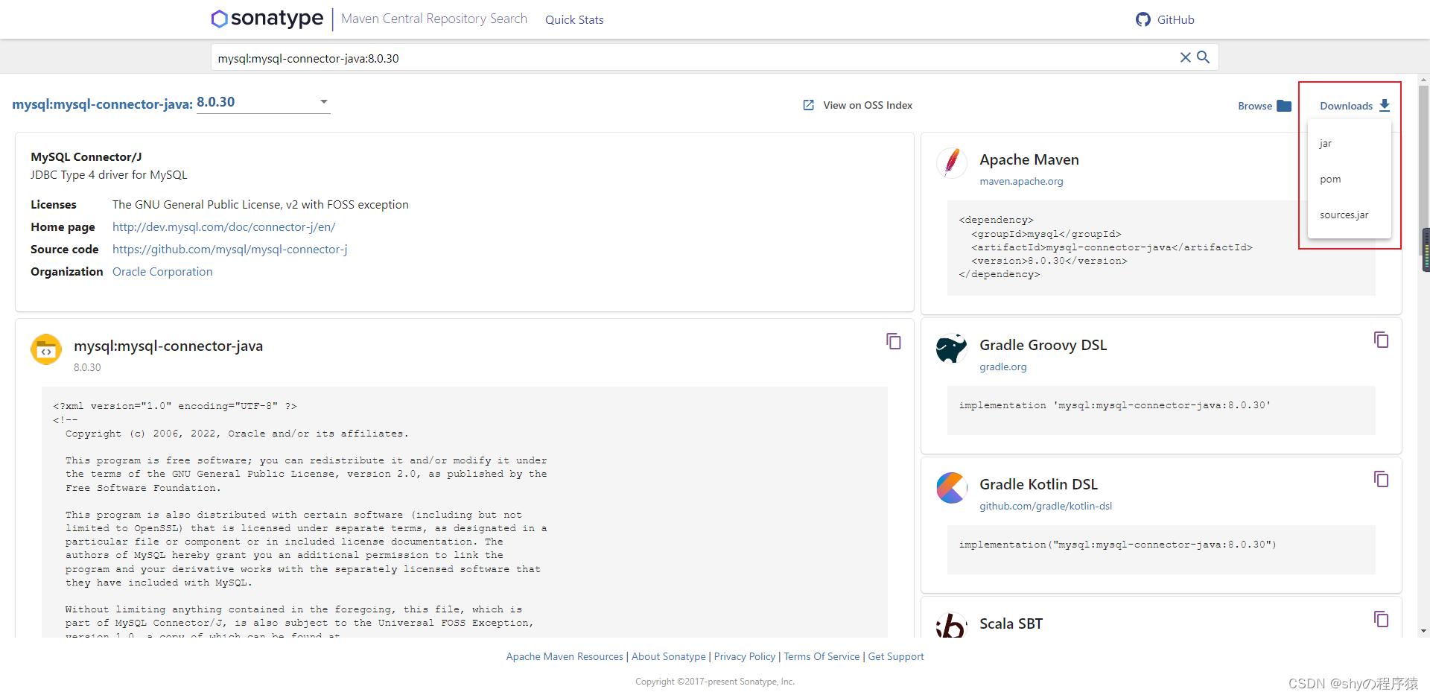Open Terms Of Service footer link
Image resolution: width=1430 pixels, height=698 pixels.
822,656
